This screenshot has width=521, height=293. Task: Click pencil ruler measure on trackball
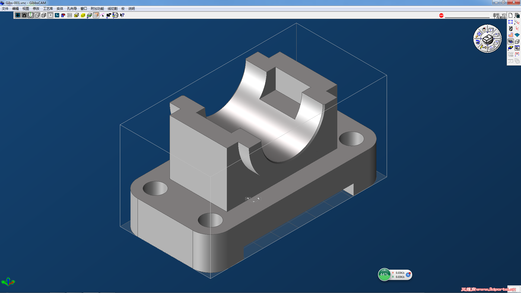coord(483,47)
